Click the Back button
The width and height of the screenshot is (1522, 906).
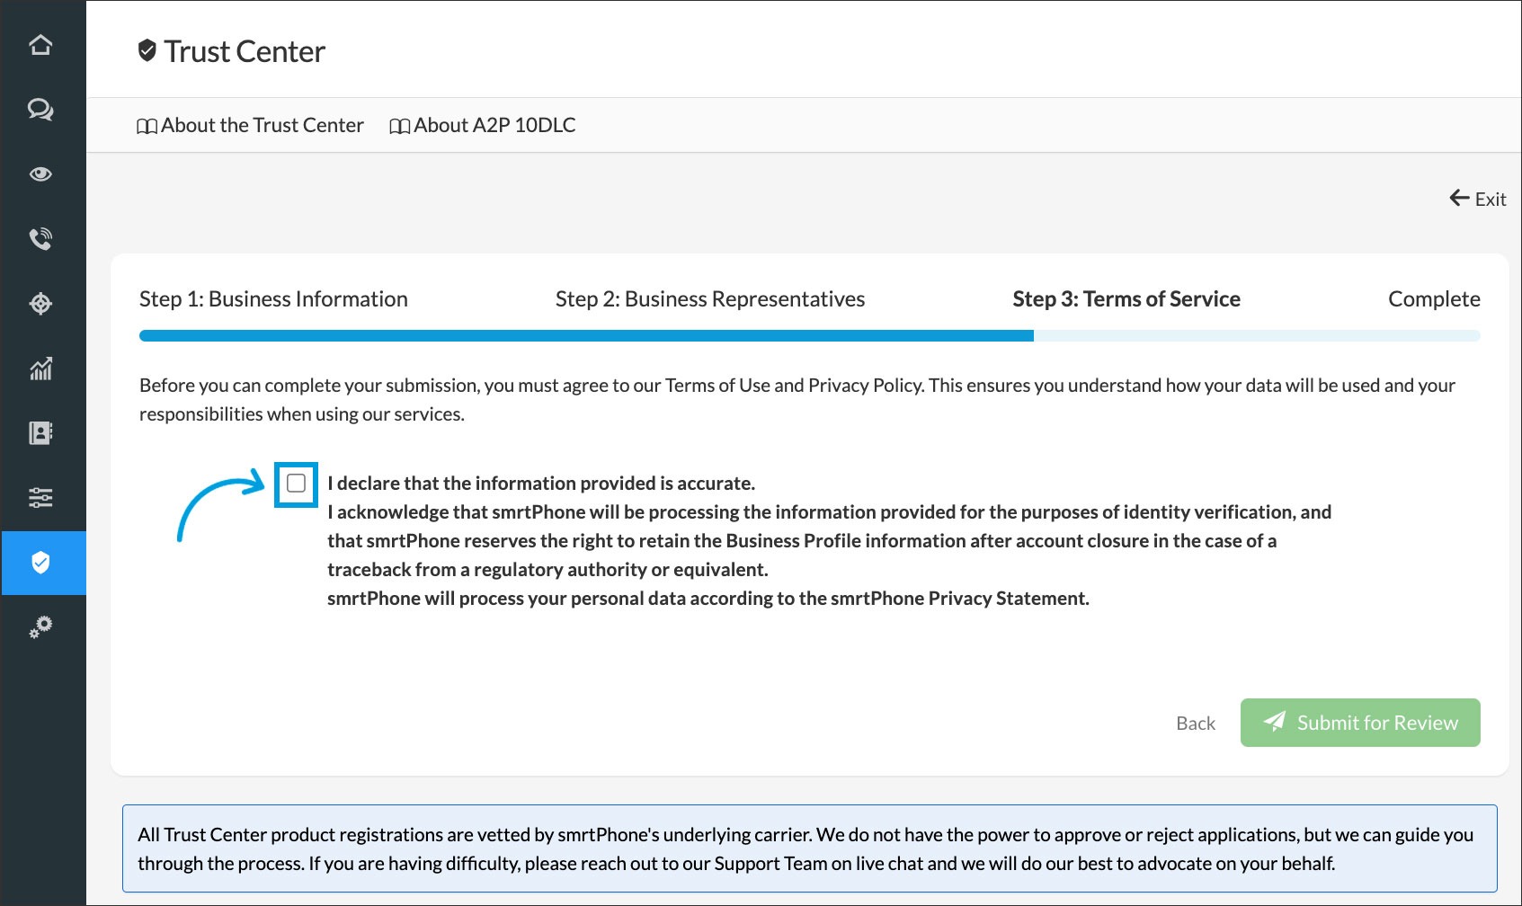coord(1195,724)
